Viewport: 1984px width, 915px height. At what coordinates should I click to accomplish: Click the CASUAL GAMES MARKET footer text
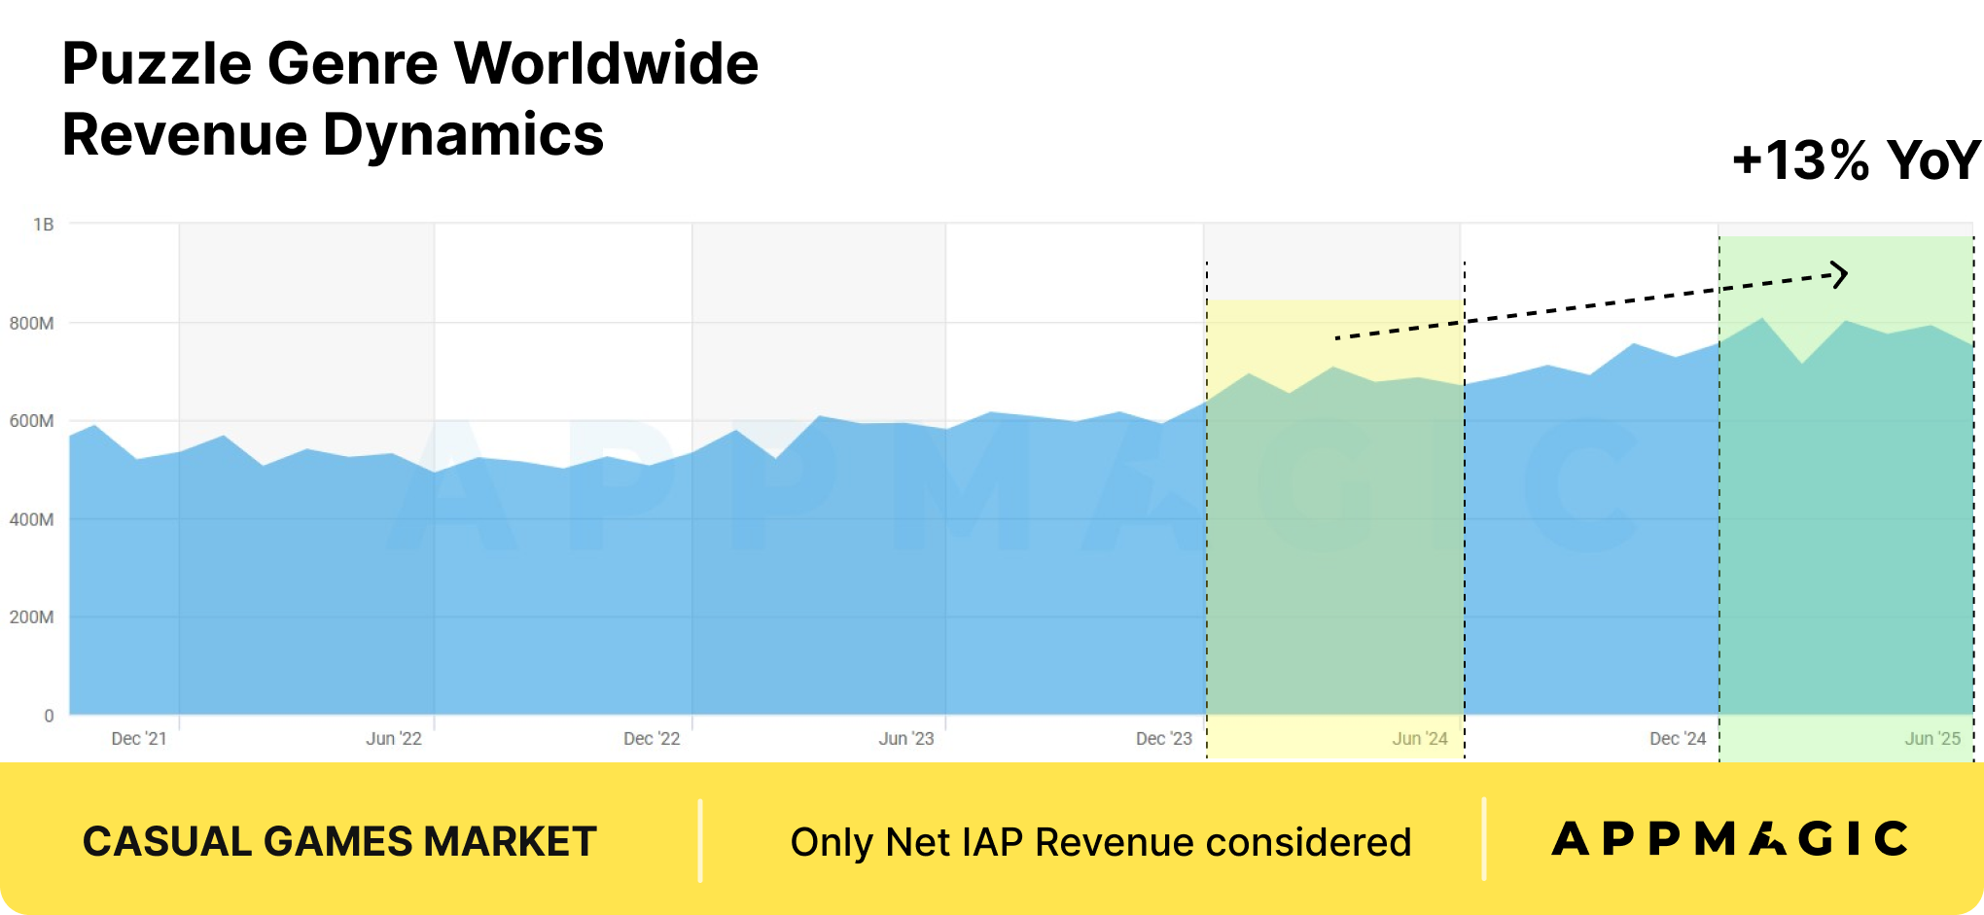(339, 841)
